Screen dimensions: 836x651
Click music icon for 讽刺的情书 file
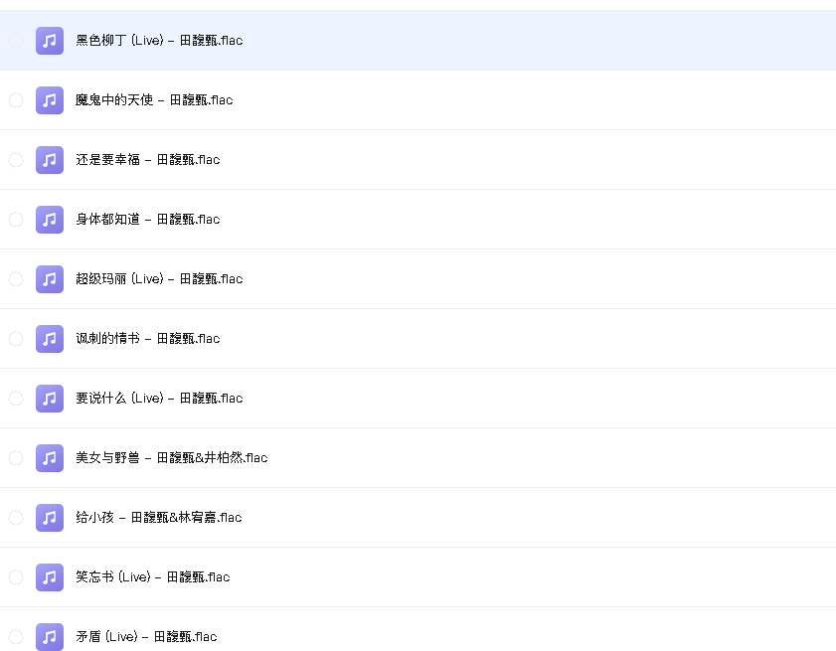click(50, 339)
